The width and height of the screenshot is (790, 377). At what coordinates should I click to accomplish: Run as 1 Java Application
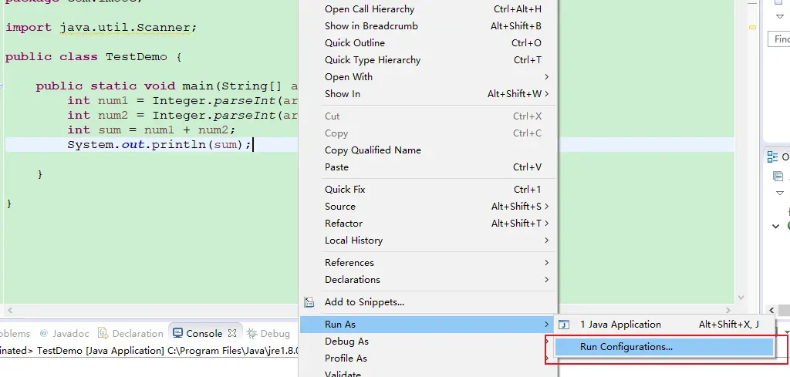664,325
